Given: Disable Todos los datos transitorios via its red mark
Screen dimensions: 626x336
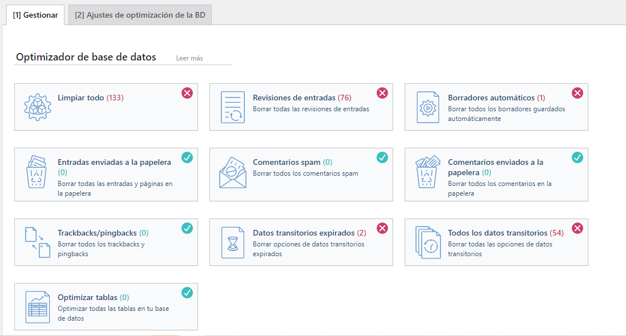Looking at the screenshot, I should tap(577, 228).
